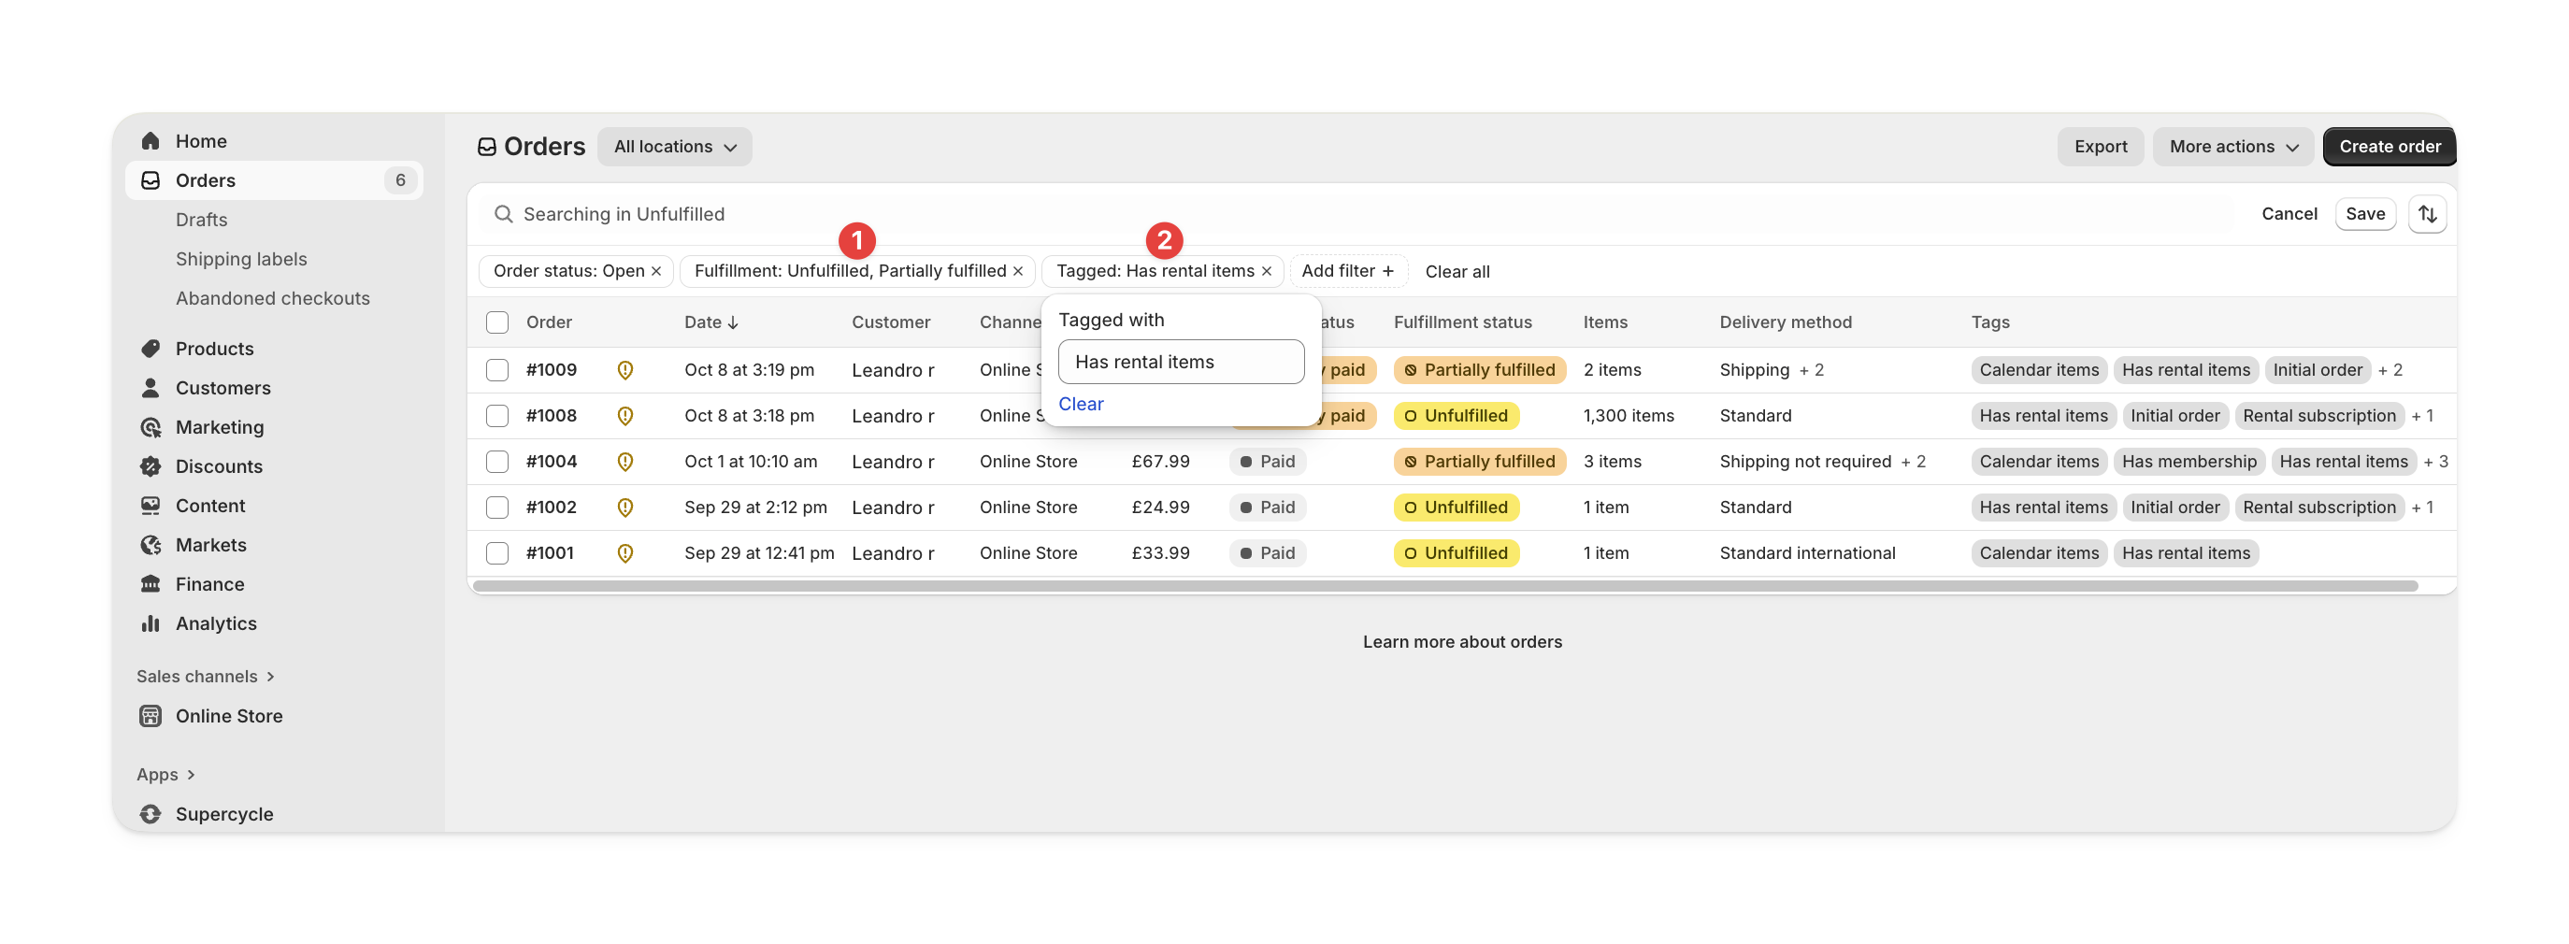Viewport: 2569px width, 944px height.
Task: Click the Supercycle app icon
Action: coord(151,813)
